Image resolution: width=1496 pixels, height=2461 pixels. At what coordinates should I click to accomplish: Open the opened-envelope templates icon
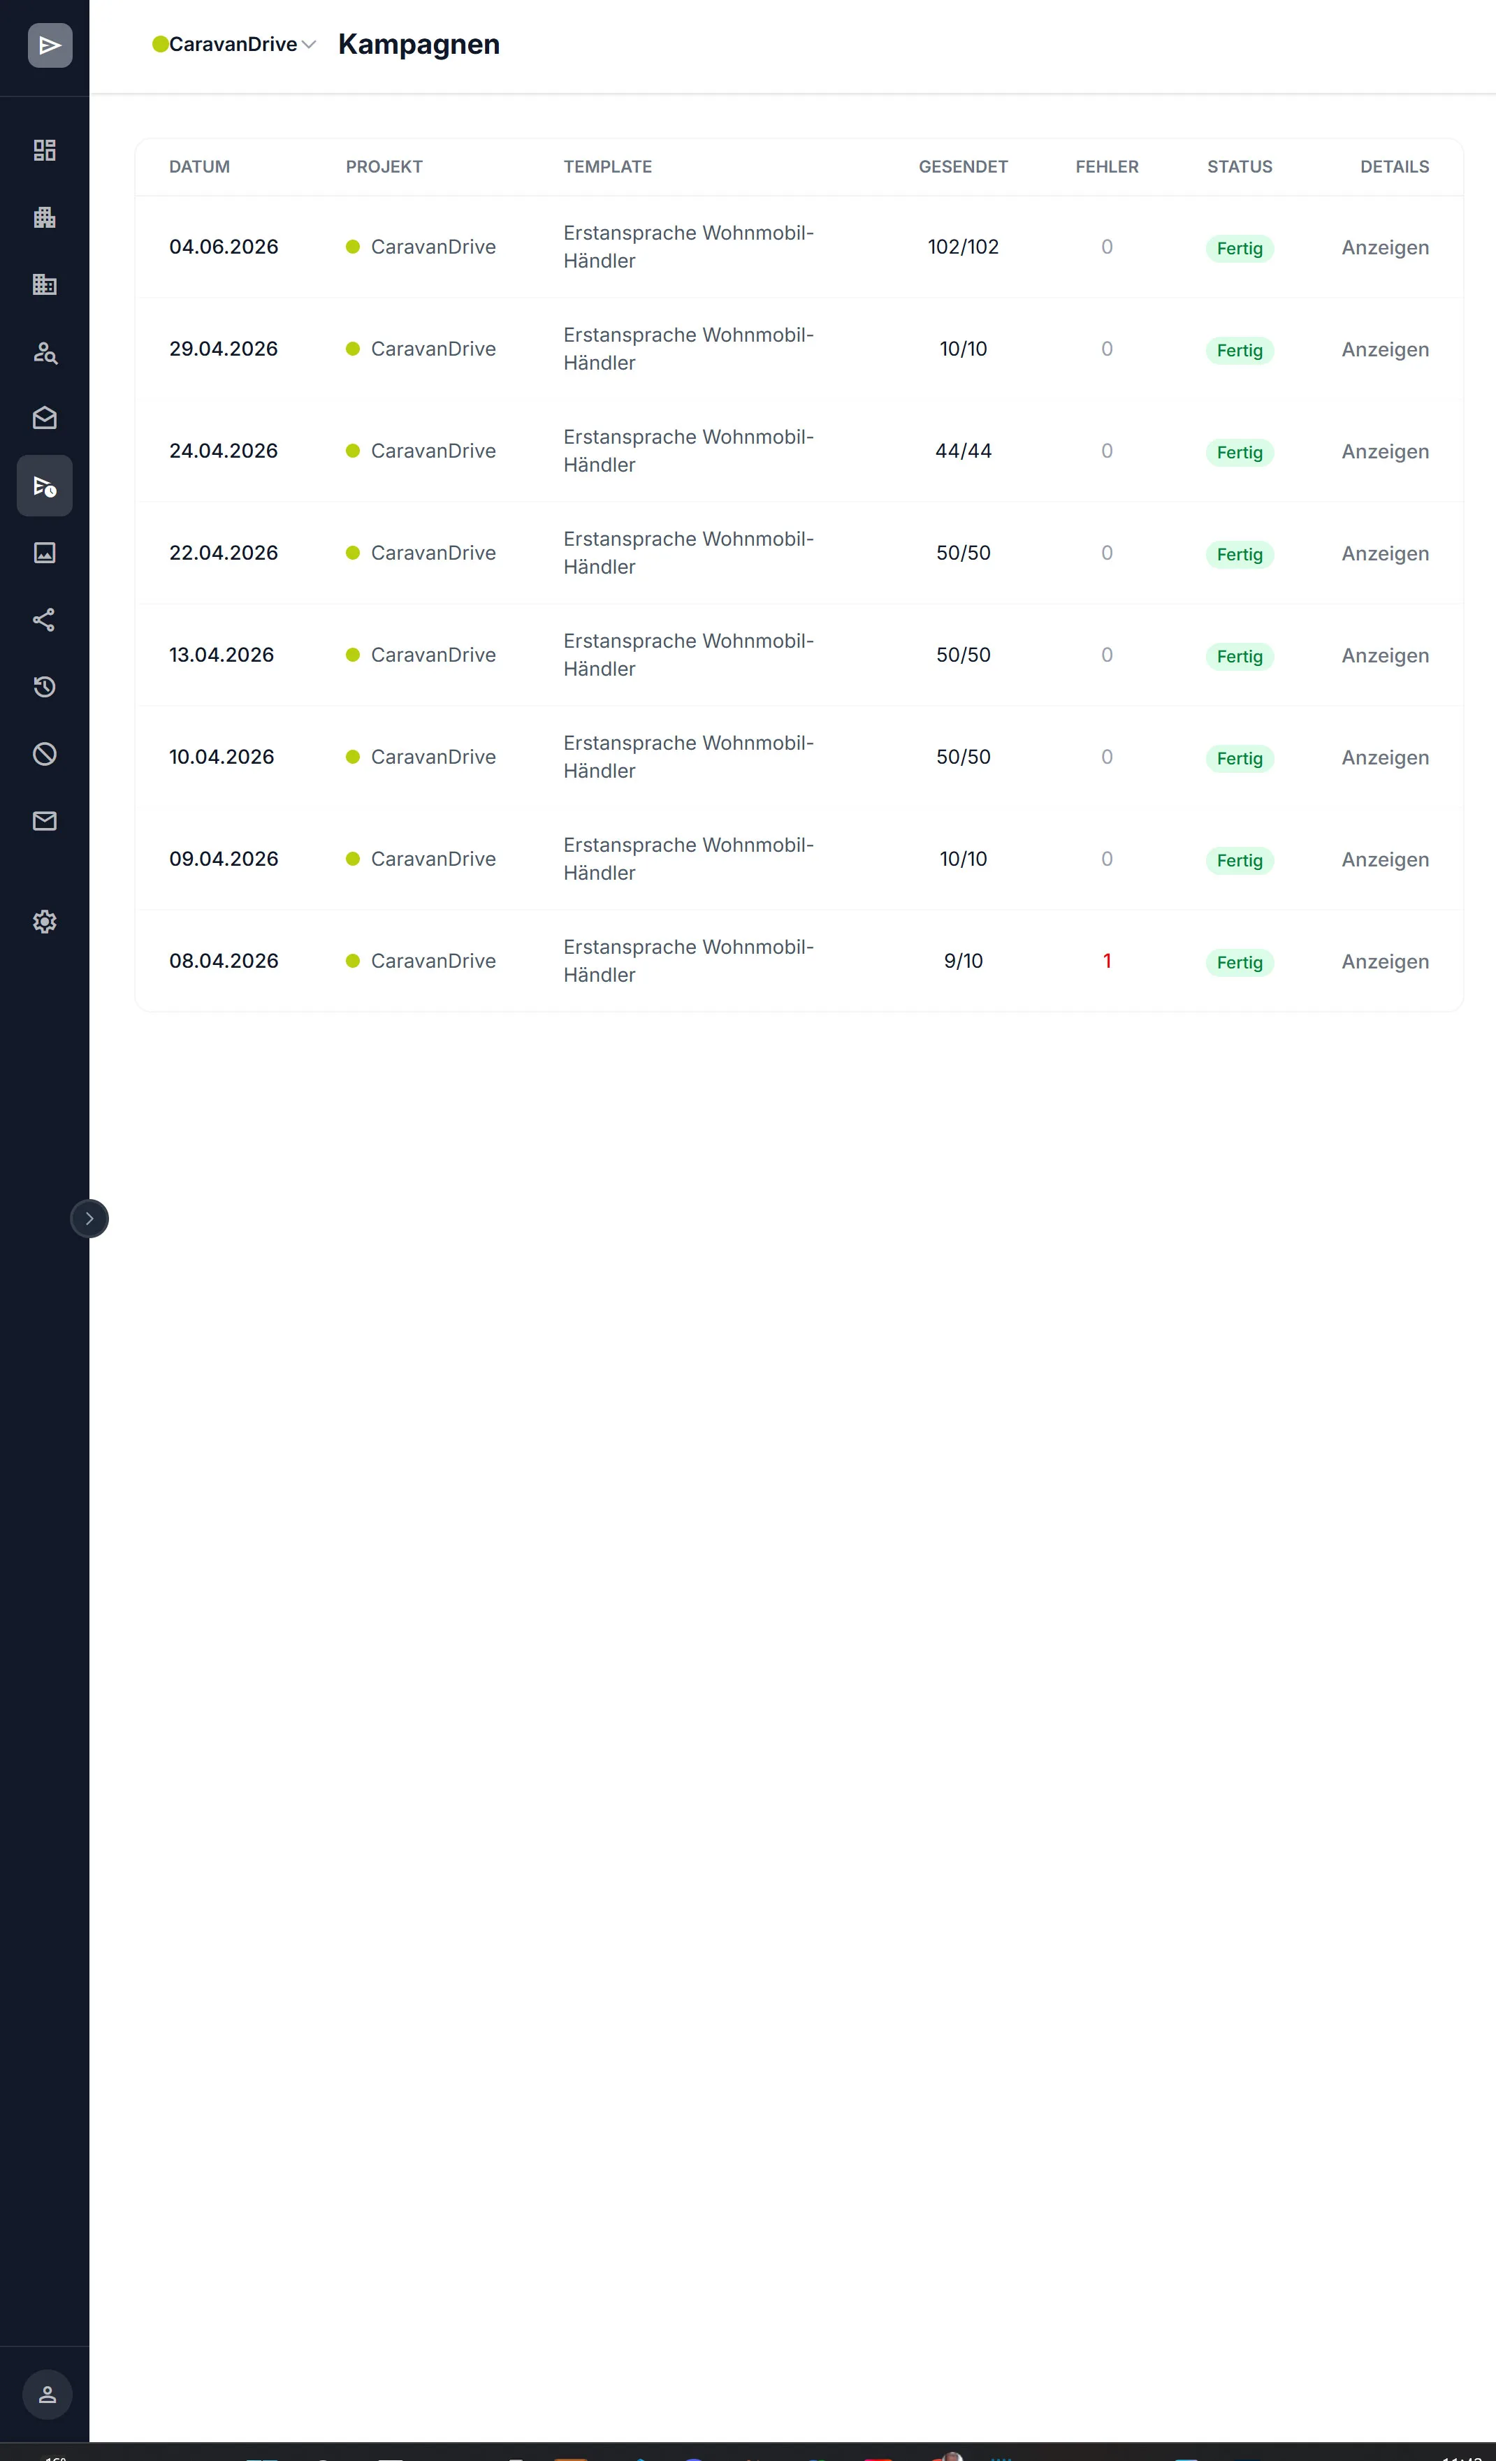click(x=45, y=419)
